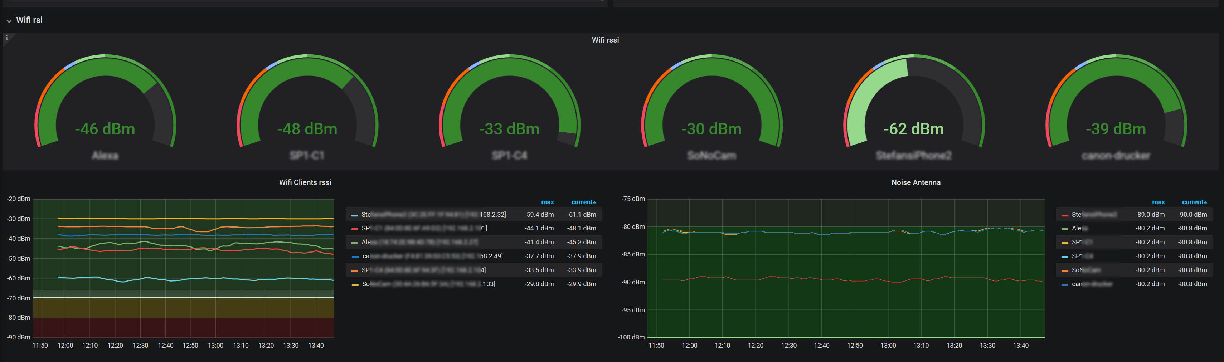The width and height of the screenshot is (1224, 362).
Task: Open the Noise Antenna panel title menu
Action: tap(915, 182)
